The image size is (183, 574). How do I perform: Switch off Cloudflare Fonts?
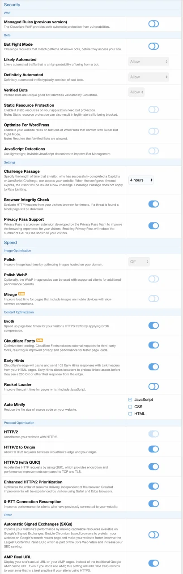[153, 345]
